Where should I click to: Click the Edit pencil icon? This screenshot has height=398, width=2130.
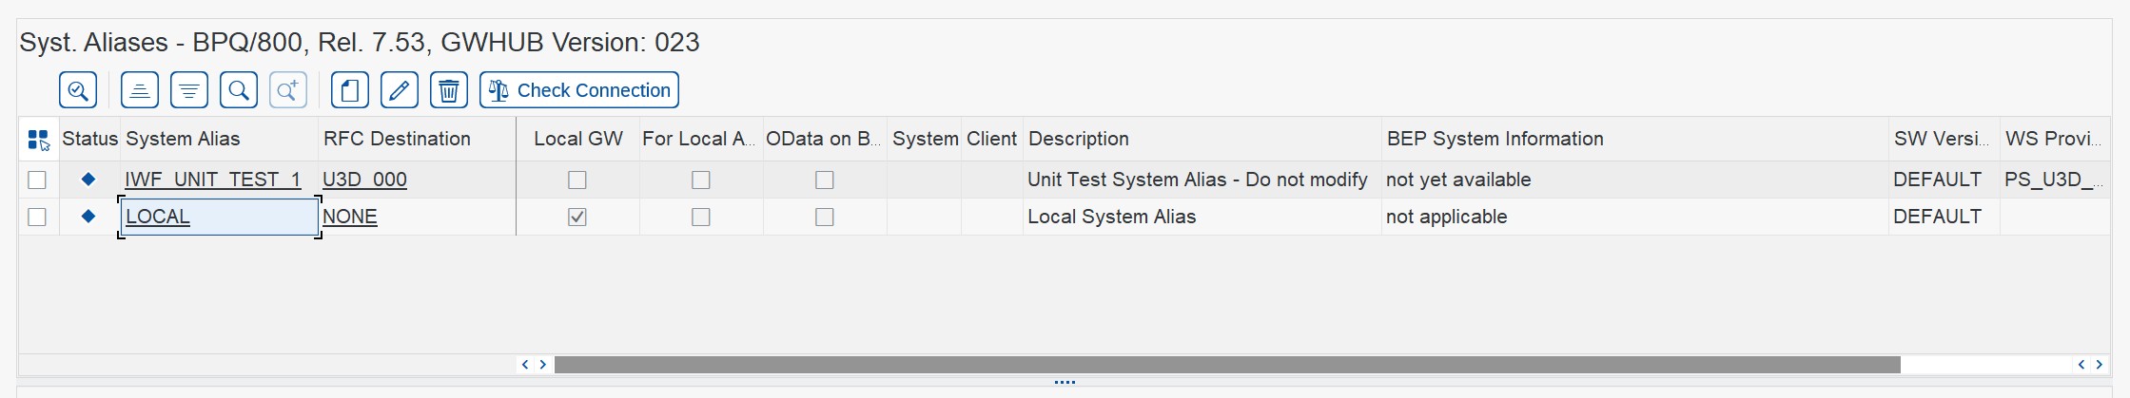(x=400, y=91)
